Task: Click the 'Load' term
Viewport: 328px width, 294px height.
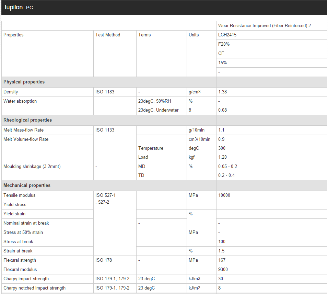Action: click(143, 157)
